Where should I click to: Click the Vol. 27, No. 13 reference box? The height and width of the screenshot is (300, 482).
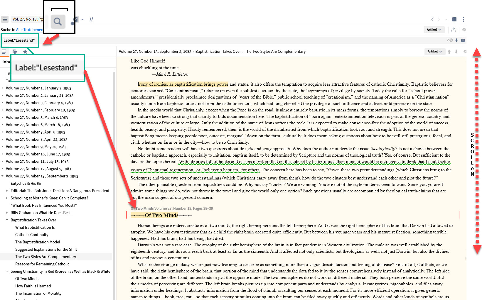(x=27, y=19)
